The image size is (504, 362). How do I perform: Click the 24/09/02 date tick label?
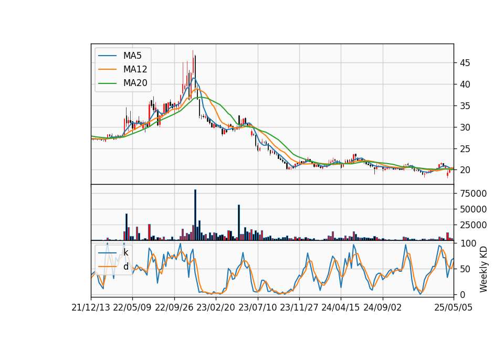pyautogui.click(x=383, y=307)
